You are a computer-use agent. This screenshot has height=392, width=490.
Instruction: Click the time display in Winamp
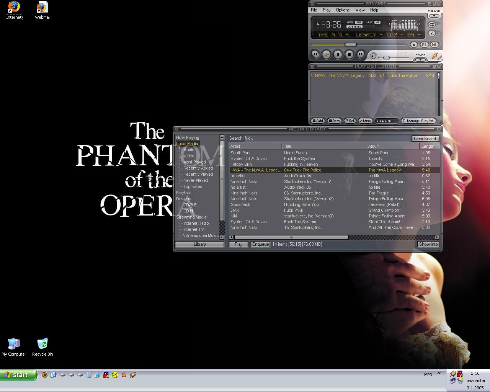[x=332, y=24]
